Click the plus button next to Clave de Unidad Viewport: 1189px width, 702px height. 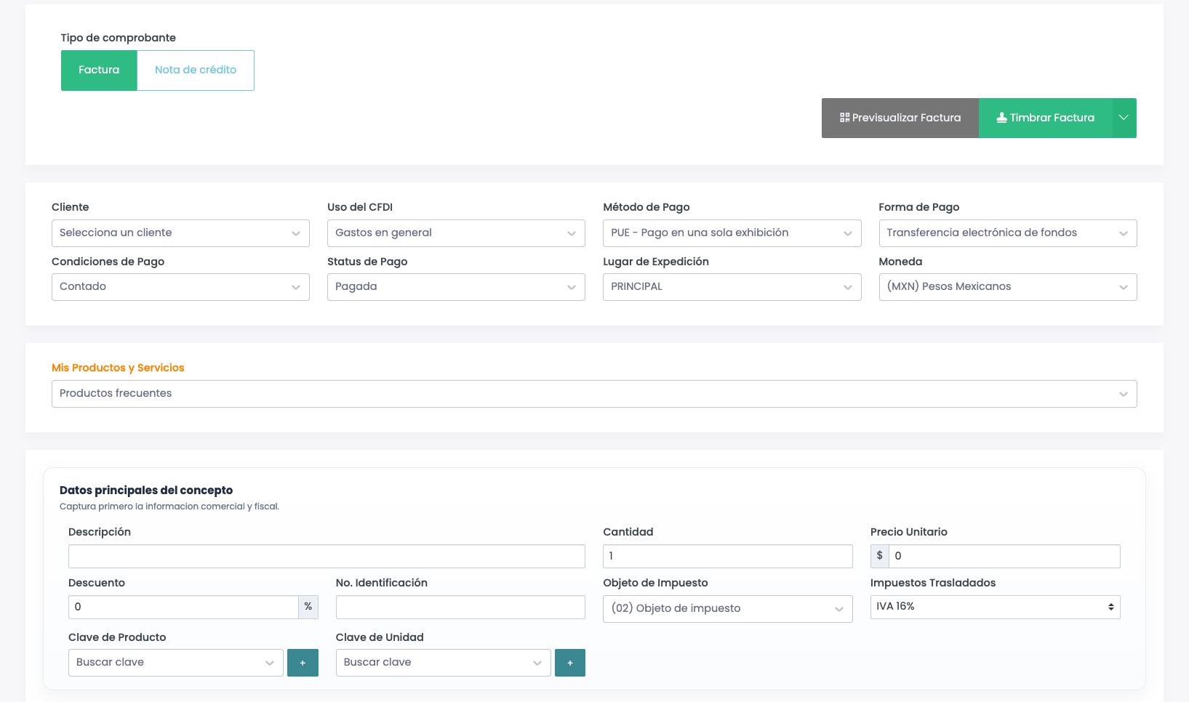pyautogui.click(x=570, y=663)
